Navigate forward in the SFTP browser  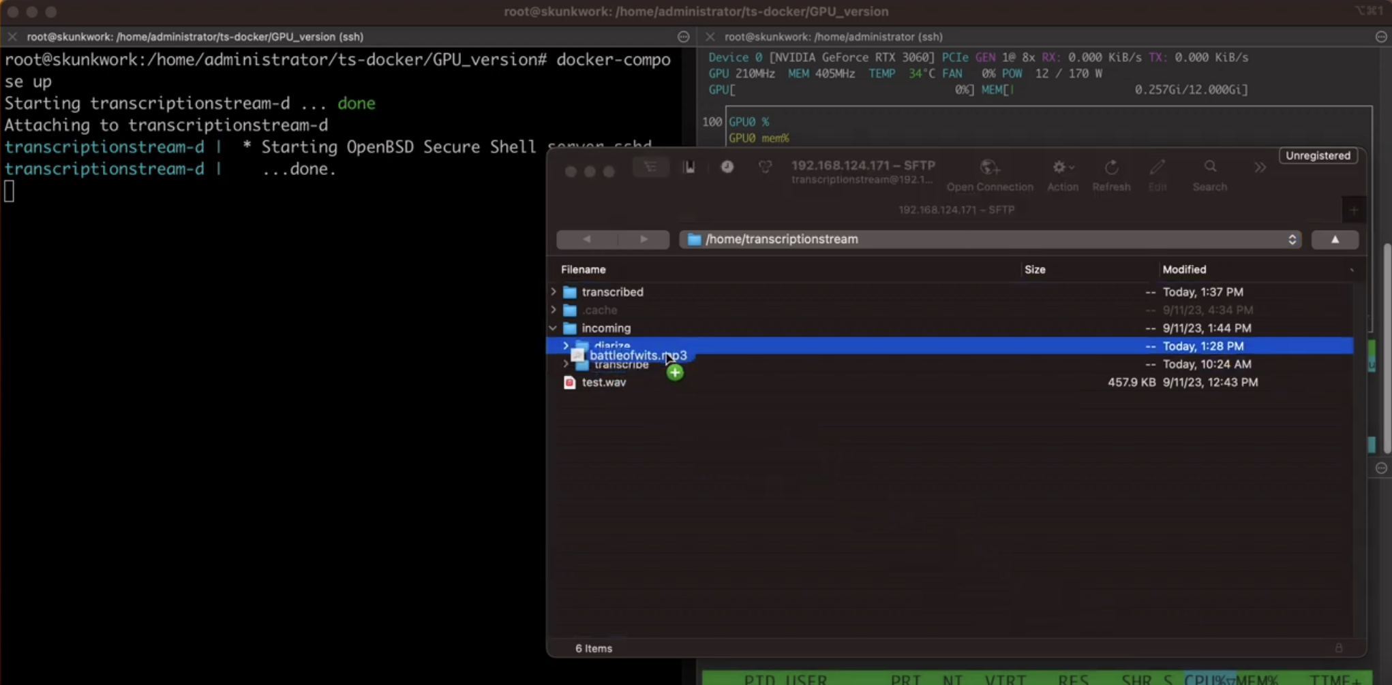click(644, 239)
